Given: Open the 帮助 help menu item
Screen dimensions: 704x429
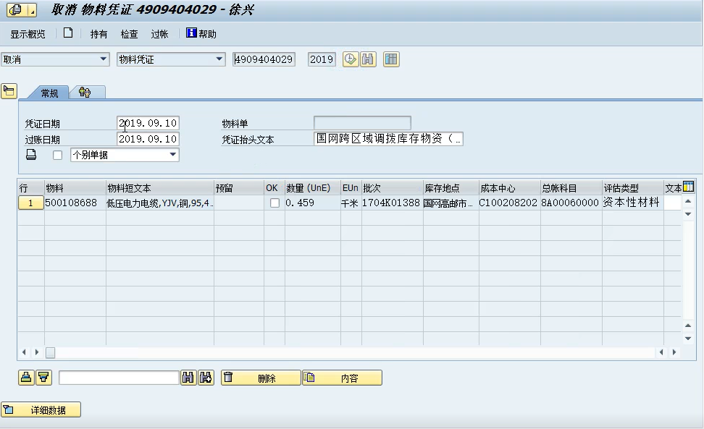Looking at the screenshot, I should point(201,34).
